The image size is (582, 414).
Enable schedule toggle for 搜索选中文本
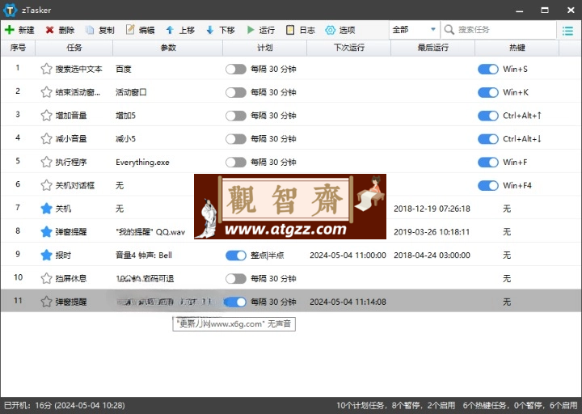(236, 69)
